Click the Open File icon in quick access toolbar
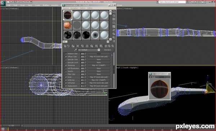 (12, 2)
